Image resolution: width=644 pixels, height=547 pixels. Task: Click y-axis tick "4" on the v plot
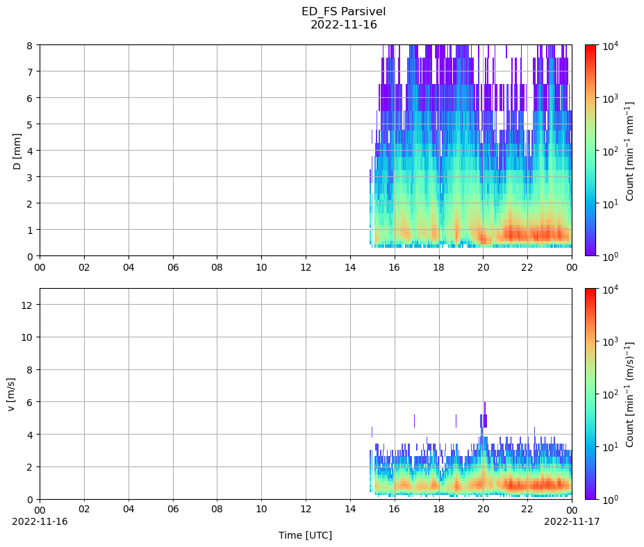(30, 435)
